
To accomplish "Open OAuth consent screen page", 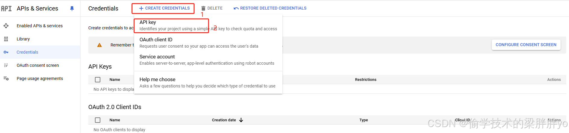I will 38,65.
